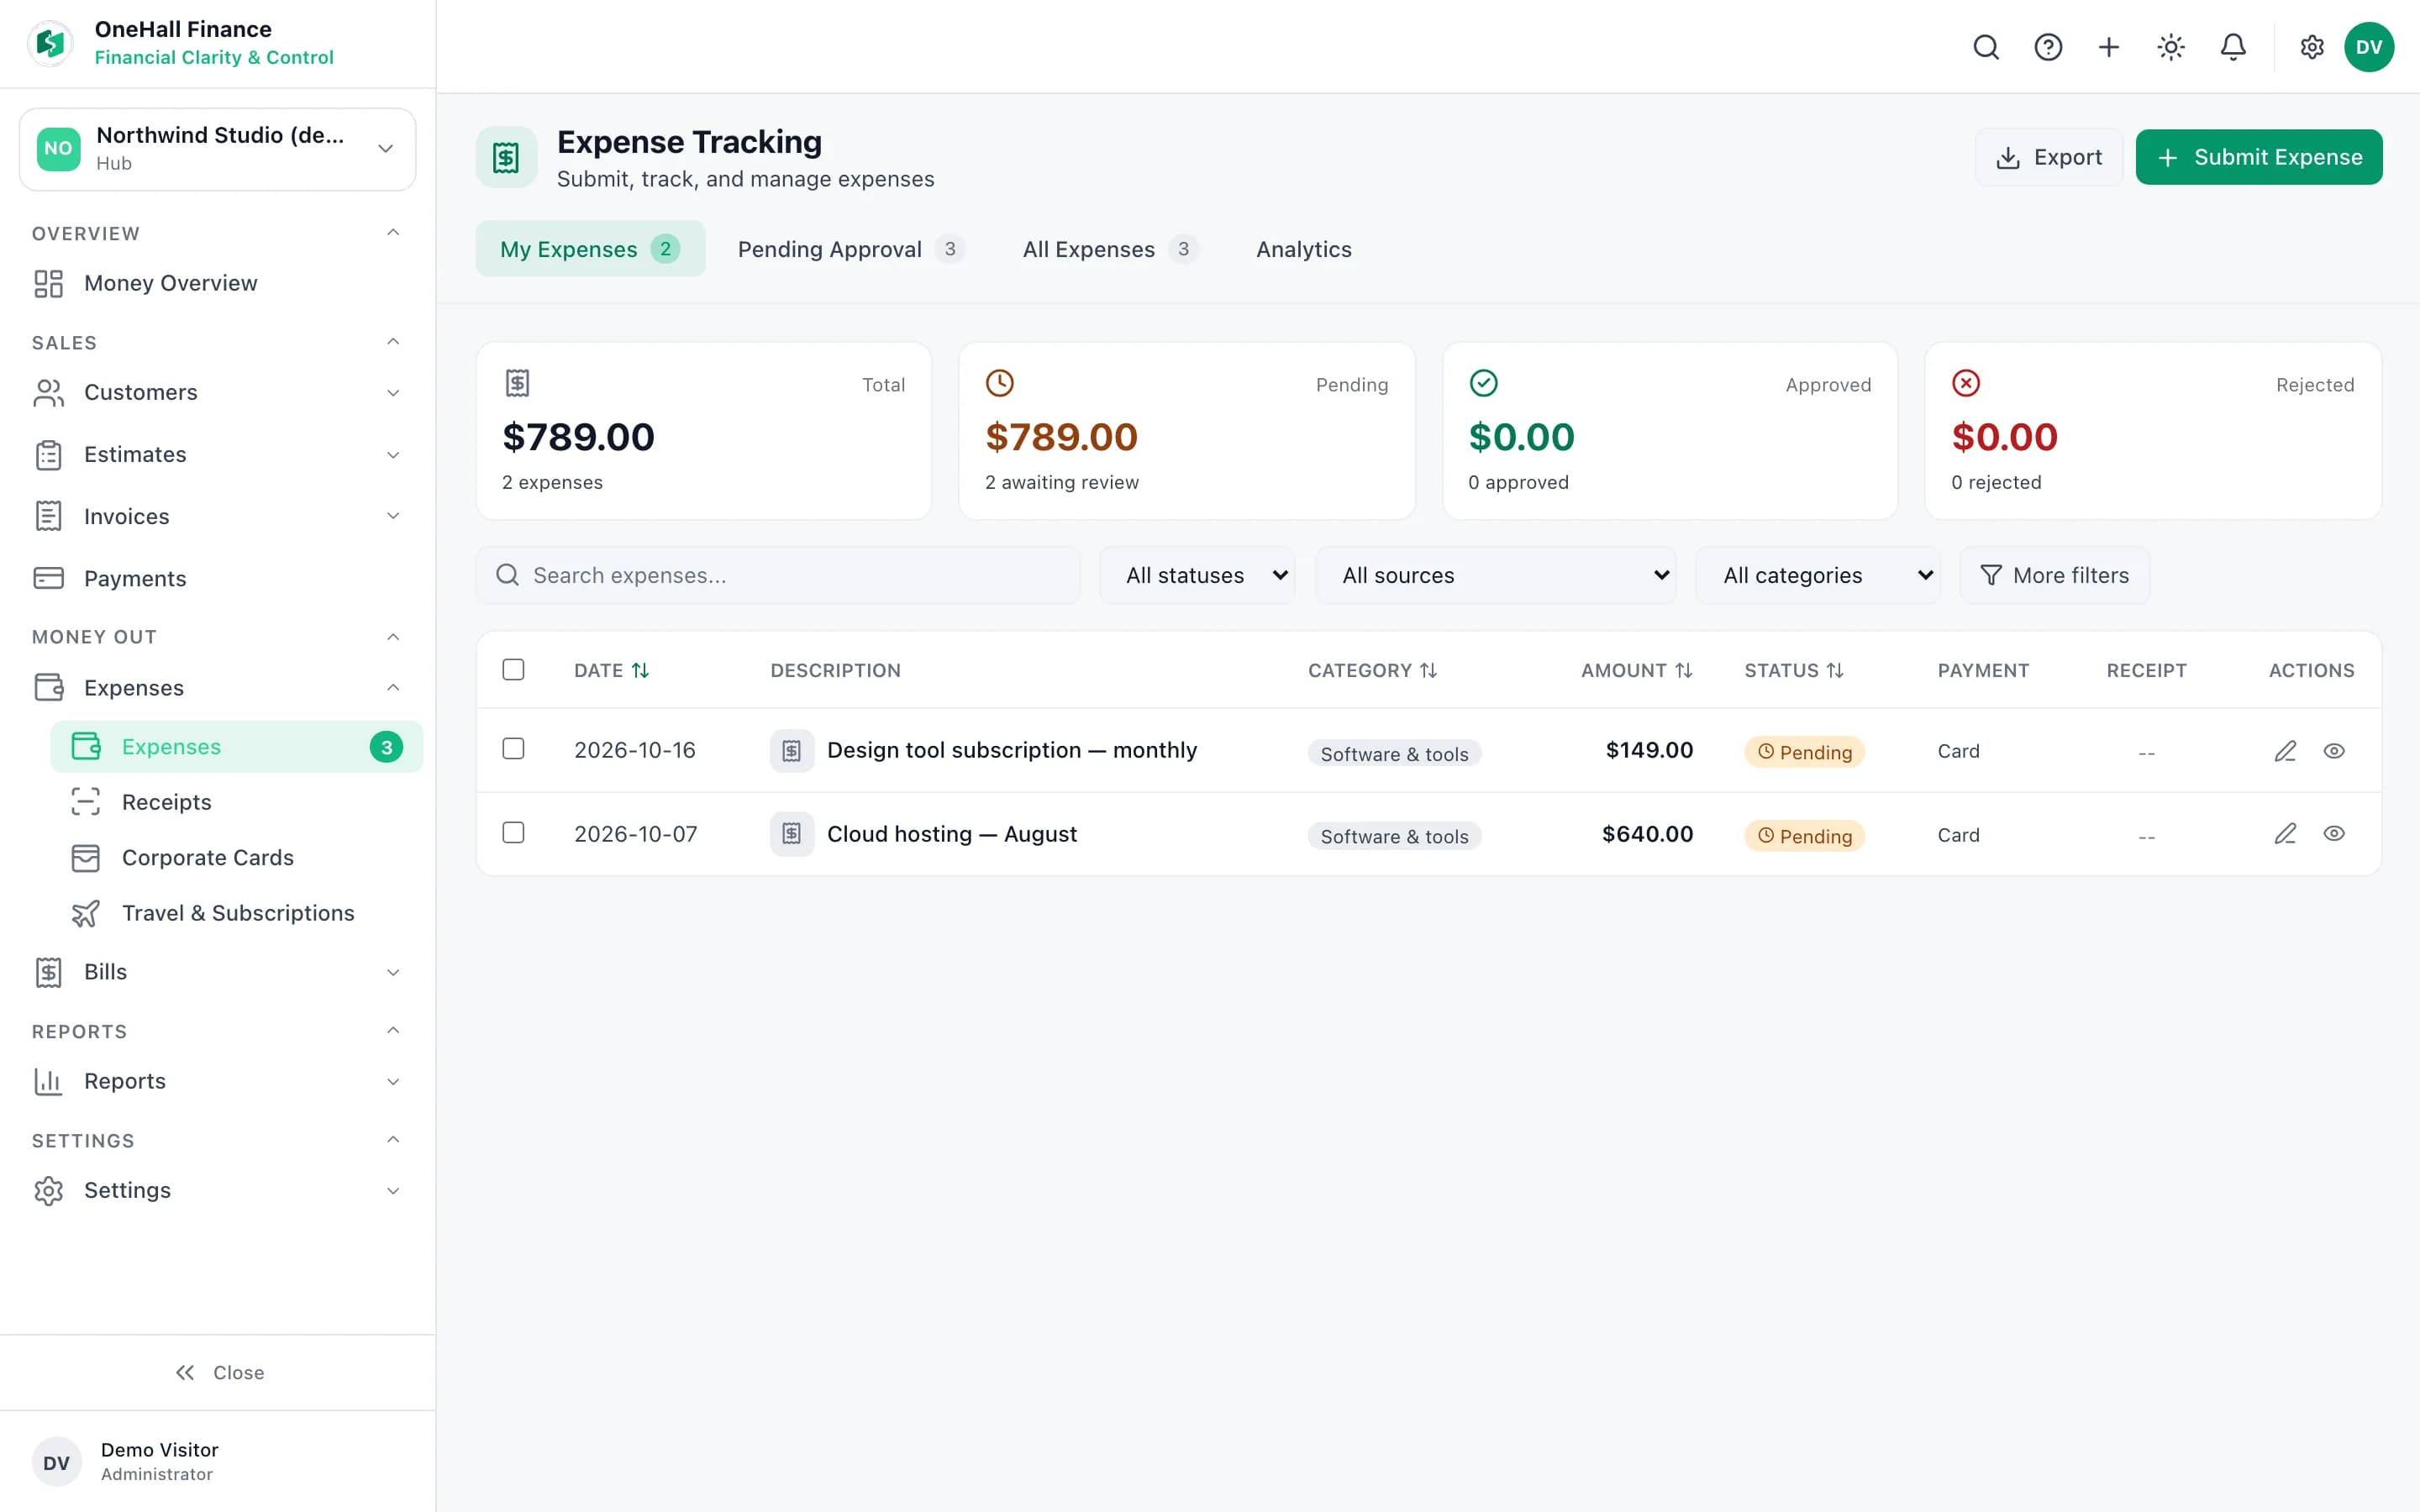Select the Cloud hosting row checkbox

[x=513, y=833]
